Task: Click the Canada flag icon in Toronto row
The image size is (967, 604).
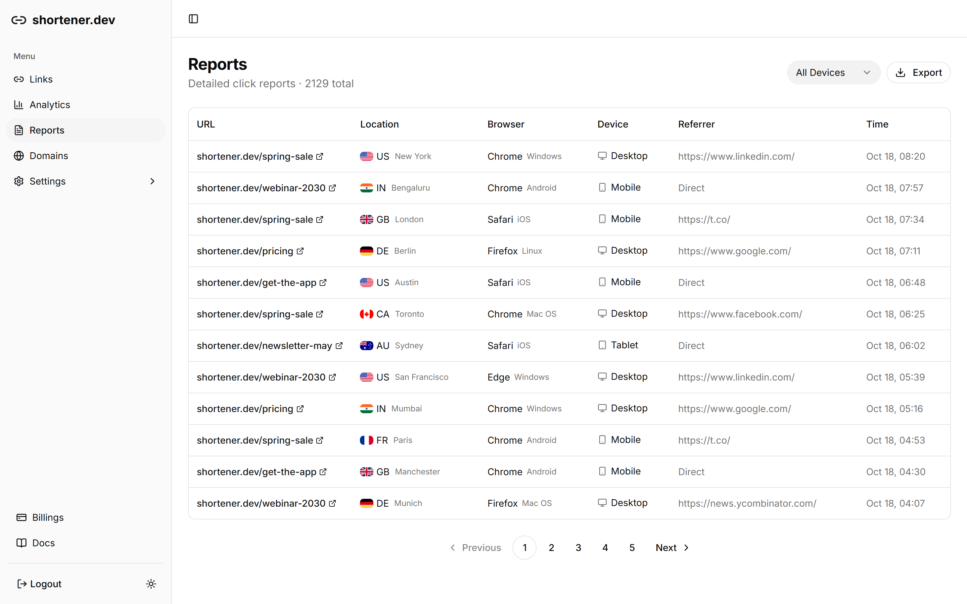Action: coord(366,314)
